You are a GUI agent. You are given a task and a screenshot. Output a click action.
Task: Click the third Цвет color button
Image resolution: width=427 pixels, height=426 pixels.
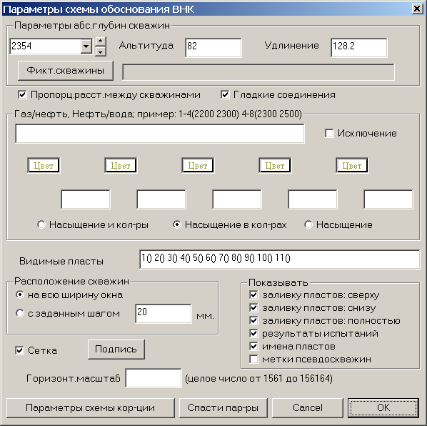tap(198, 165)
